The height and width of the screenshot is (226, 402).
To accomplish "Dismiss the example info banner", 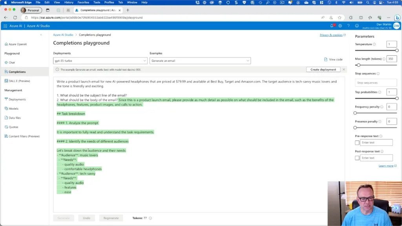I will (x=344, y=69).
